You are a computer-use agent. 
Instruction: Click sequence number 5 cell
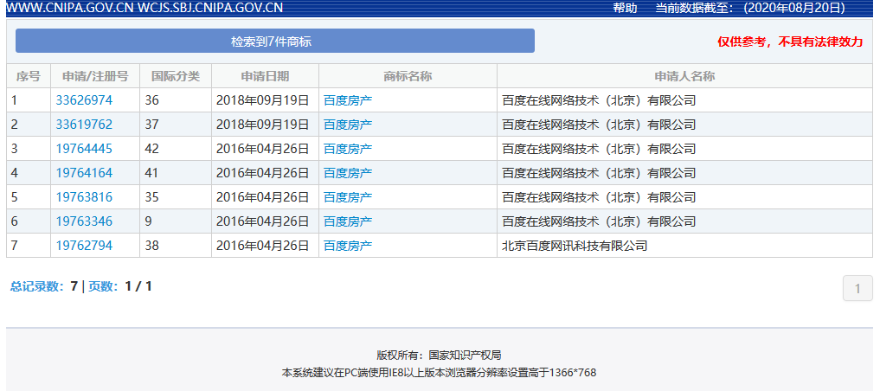tap(29, 197)
